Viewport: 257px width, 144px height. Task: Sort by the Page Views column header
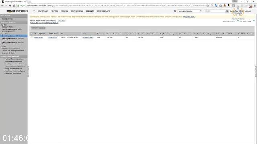130,34
